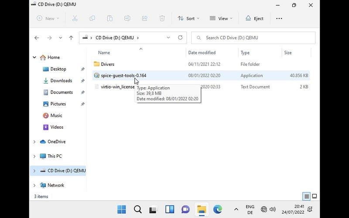Sort by the Name column header
Screen dimensions: 349x218
tap(104, 53)
